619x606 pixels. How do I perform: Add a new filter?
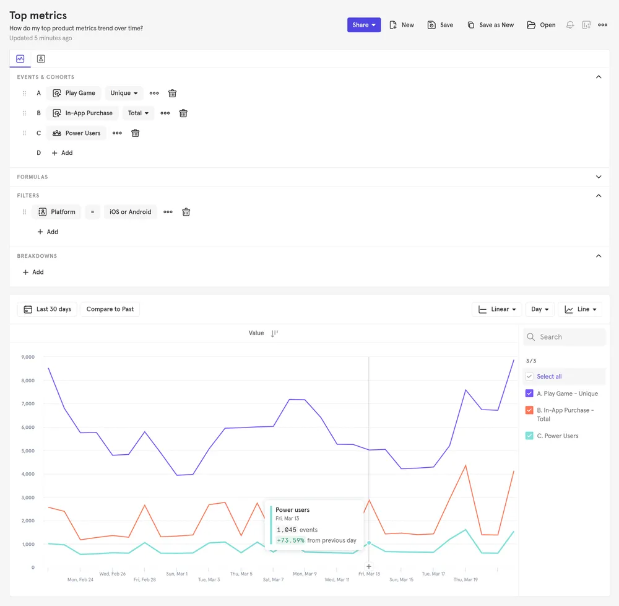(x=48, y=232)
